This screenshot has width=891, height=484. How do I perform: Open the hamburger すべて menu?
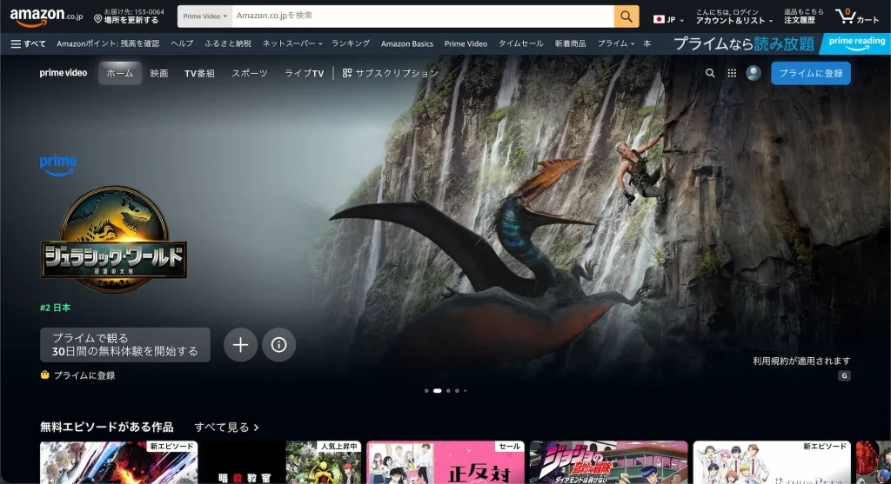[29, 43]
